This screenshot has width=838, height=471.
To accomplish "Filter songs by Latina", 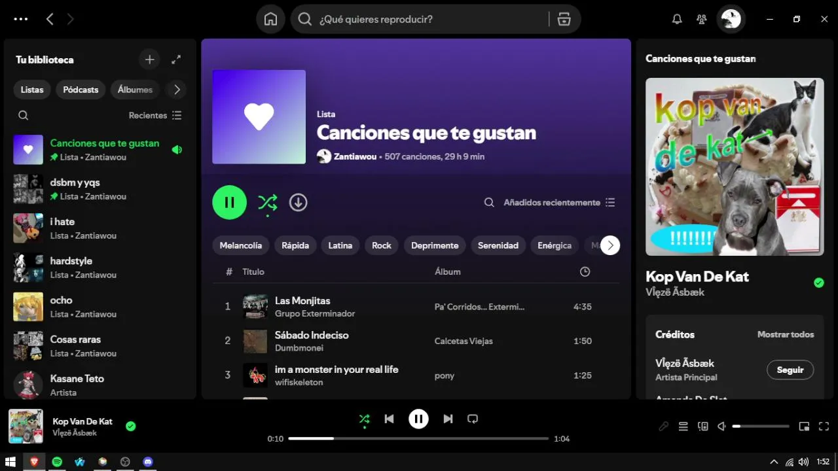I will [x=340, y=245].
